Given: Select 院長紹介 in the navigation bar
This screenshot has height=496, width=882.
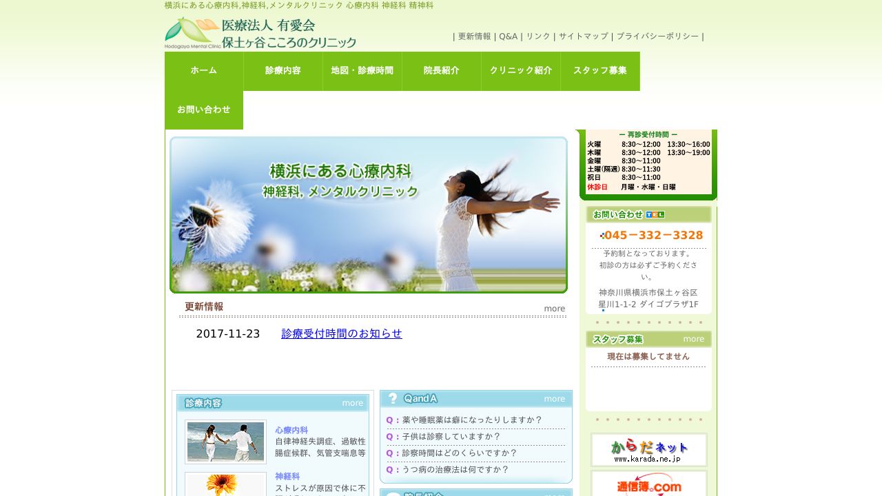Looking at the screenshot, I should click(441, 70).
